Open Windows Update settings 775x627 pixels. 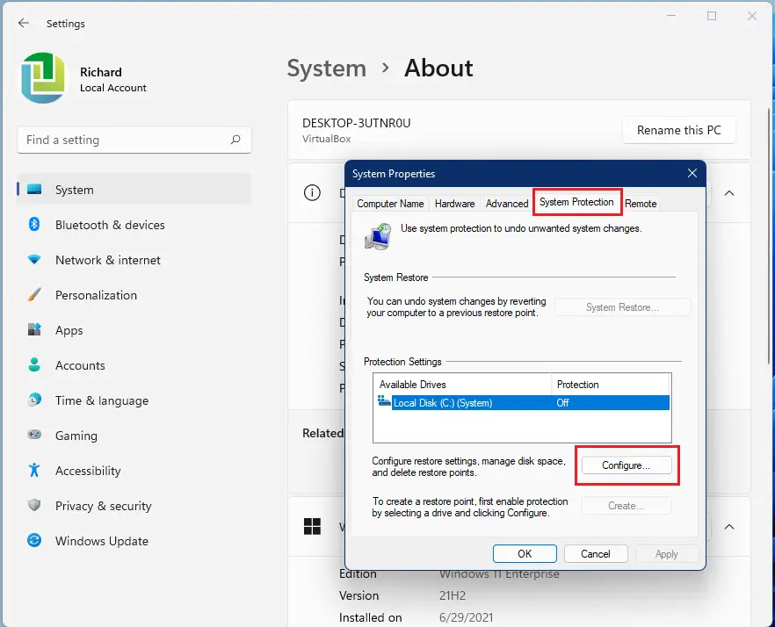pyautogui.click(x=134, y=541)
